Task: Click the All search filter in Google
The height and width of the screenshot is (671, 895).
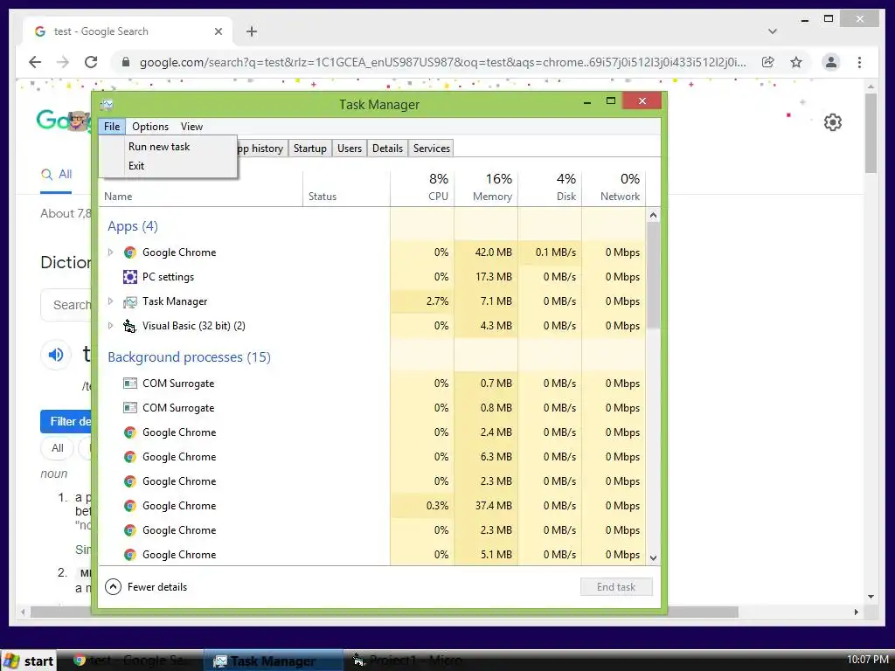Action: pos(57,174)
